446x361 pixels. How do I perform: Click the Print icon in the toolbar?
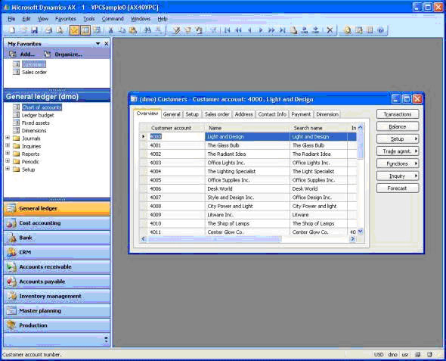coord(48,30)
